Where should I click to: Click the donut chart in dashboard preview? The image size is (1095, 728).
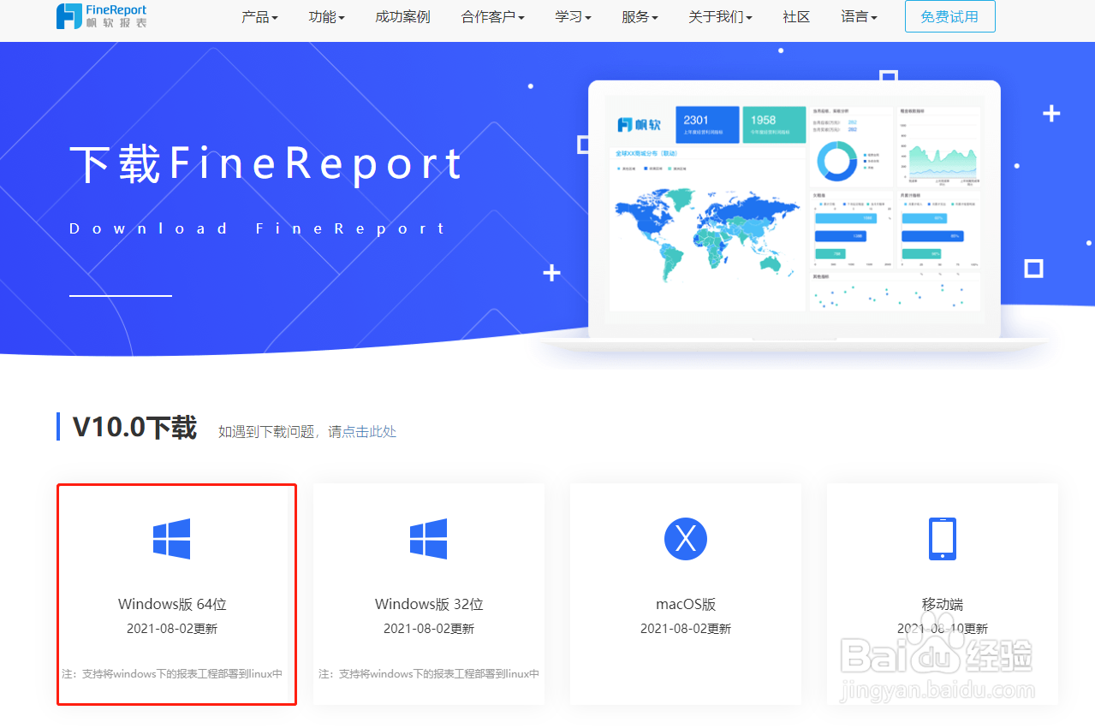coord(837,161)
